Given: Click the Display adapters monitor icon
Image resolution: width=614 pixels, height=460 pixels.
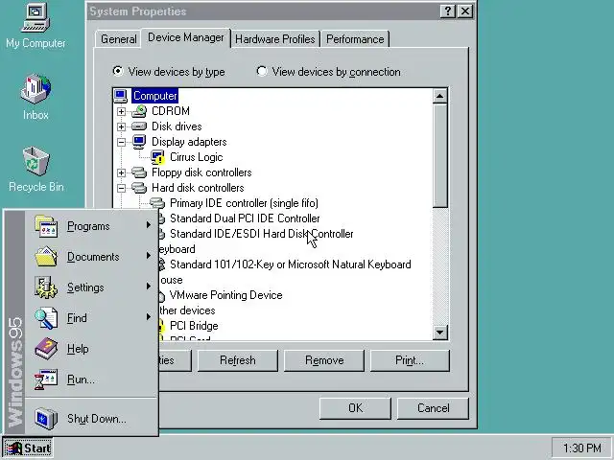Looking at the screenshot, I should (x=139, y=142).
